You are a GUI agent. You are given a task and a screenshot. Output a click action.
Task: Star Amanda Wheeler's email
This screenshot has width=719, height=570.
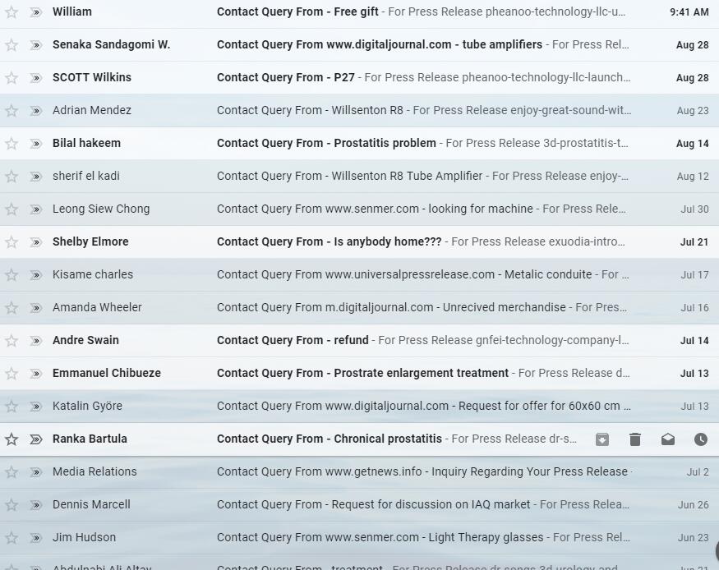click(12, 308)
